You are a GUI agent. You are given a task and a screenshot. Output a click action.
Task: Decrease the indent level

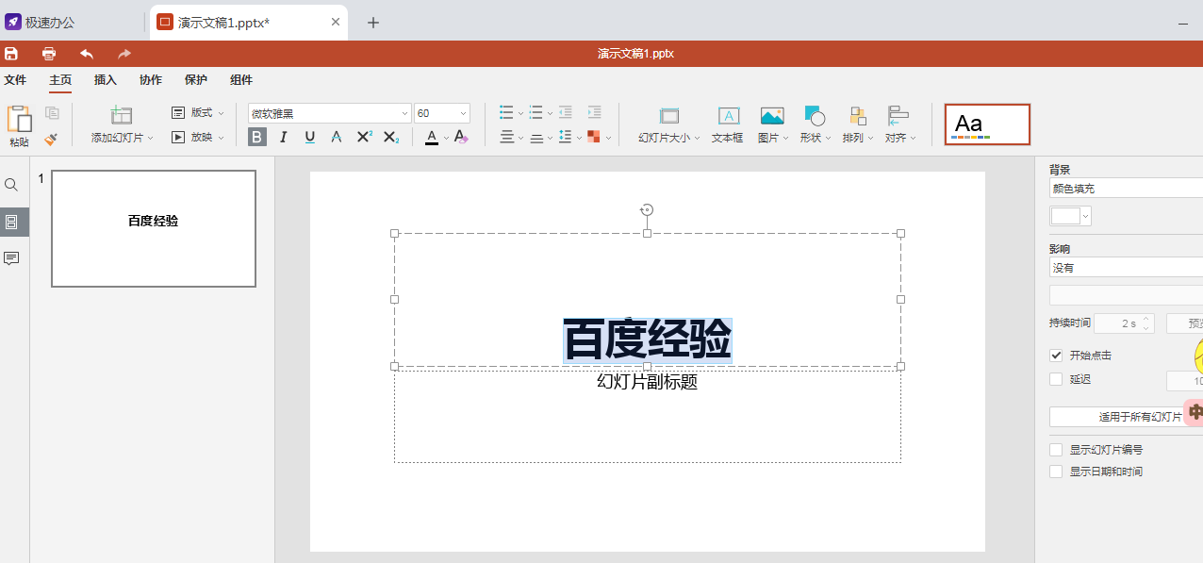click(x=566, y=113)
